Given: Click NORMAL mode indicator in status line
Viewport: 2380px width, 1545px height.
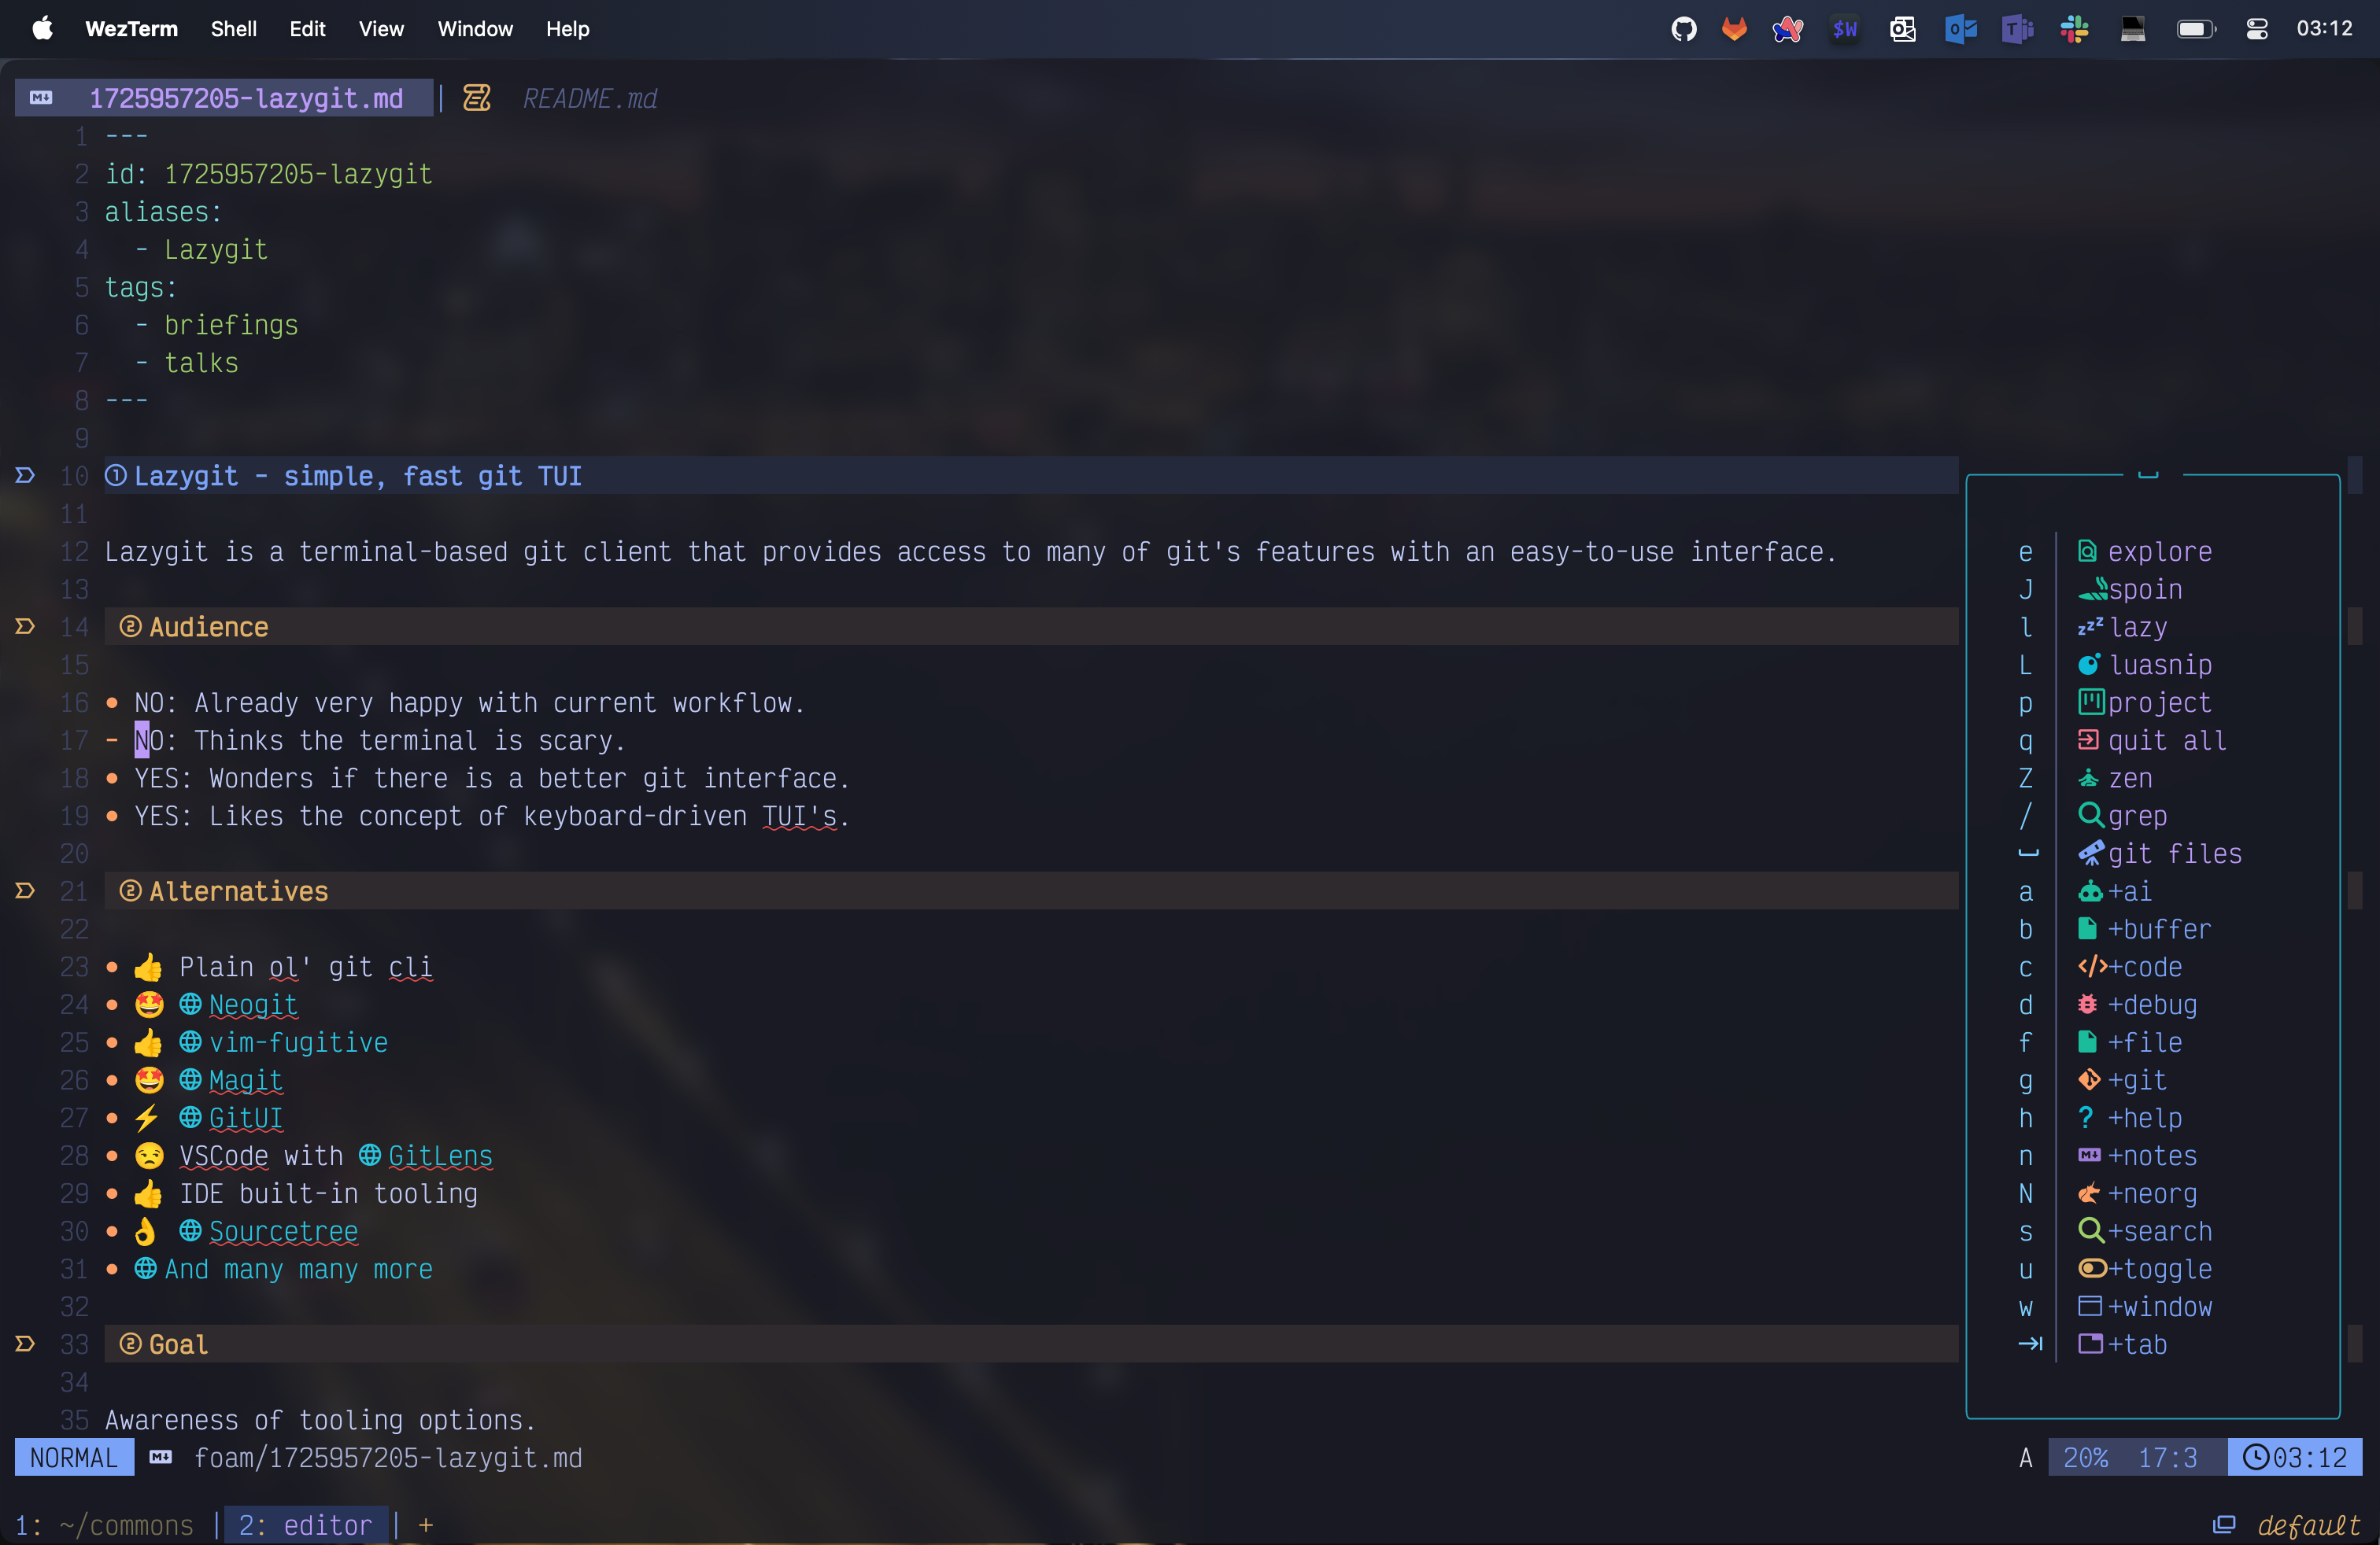Looking at the screenshot, I should coord(74,1458).
